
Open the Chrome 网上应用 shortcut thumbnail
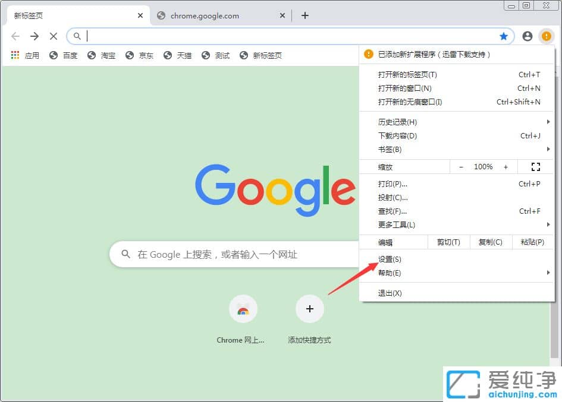click(x=243, y=309)
